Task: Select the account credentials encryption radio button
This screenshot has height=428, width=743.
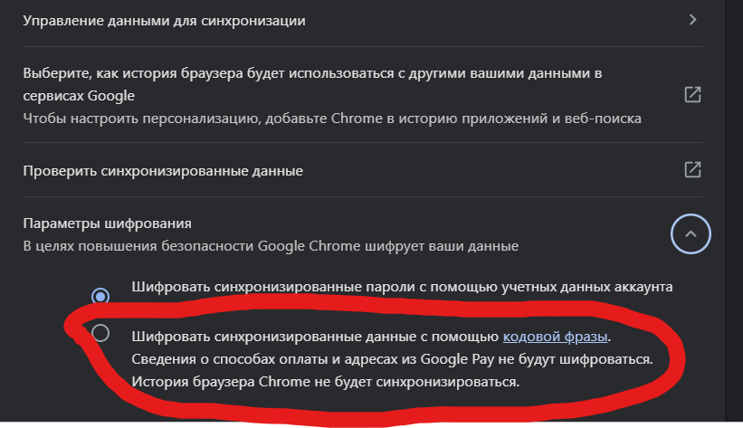Action: (100, 296)
